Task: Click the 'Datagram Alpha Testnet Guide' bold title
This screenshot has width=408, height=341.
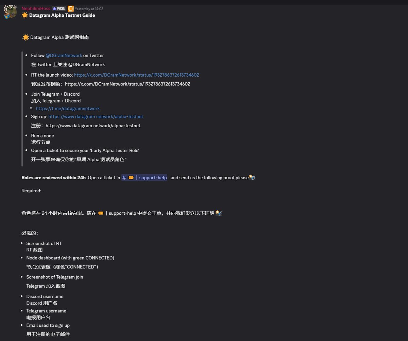Action: click(x=62, y=15)
